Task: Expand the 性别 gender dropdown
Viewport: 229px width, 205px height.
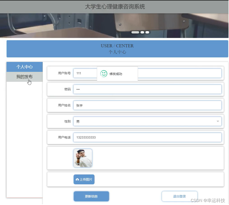Action: tap(147, 121)
